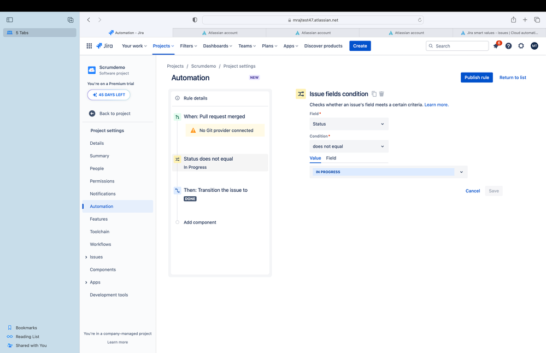Click Return to list link
Screen dimensions: 546x353
click(513, 78)
